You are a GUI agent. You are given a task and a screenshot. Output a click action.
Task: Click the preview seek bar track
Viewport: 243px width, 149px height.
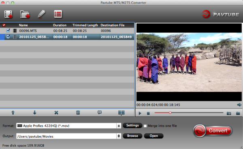point(189,113)
